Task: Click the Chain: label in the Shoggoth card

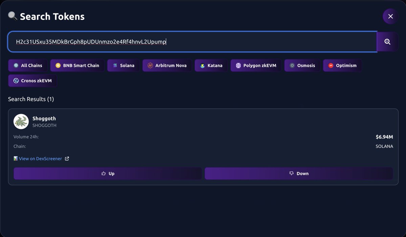Action: [x=20, y=147]
